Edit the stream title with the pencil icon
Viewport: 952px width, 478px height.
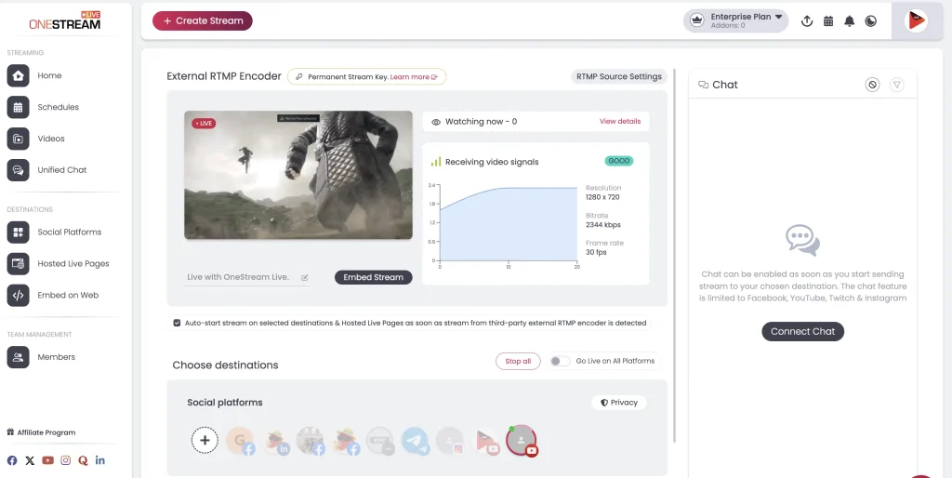coord(305,277)
